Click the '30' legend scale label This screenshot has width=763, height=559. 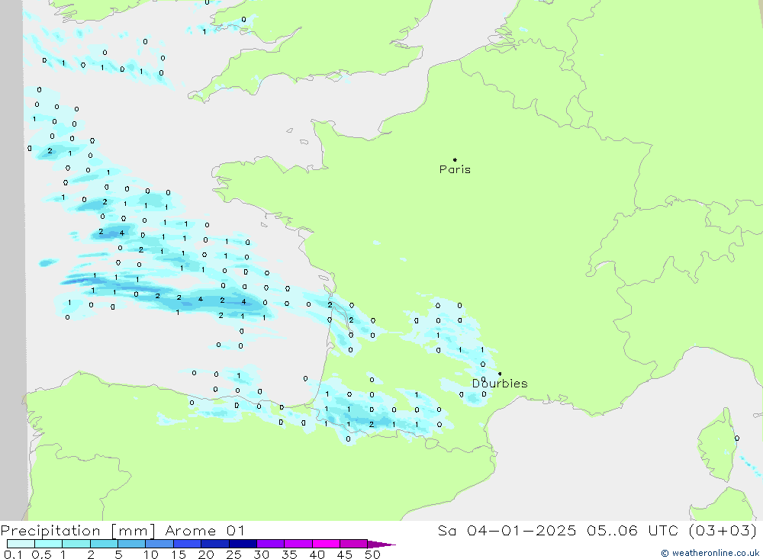point(262,554)
